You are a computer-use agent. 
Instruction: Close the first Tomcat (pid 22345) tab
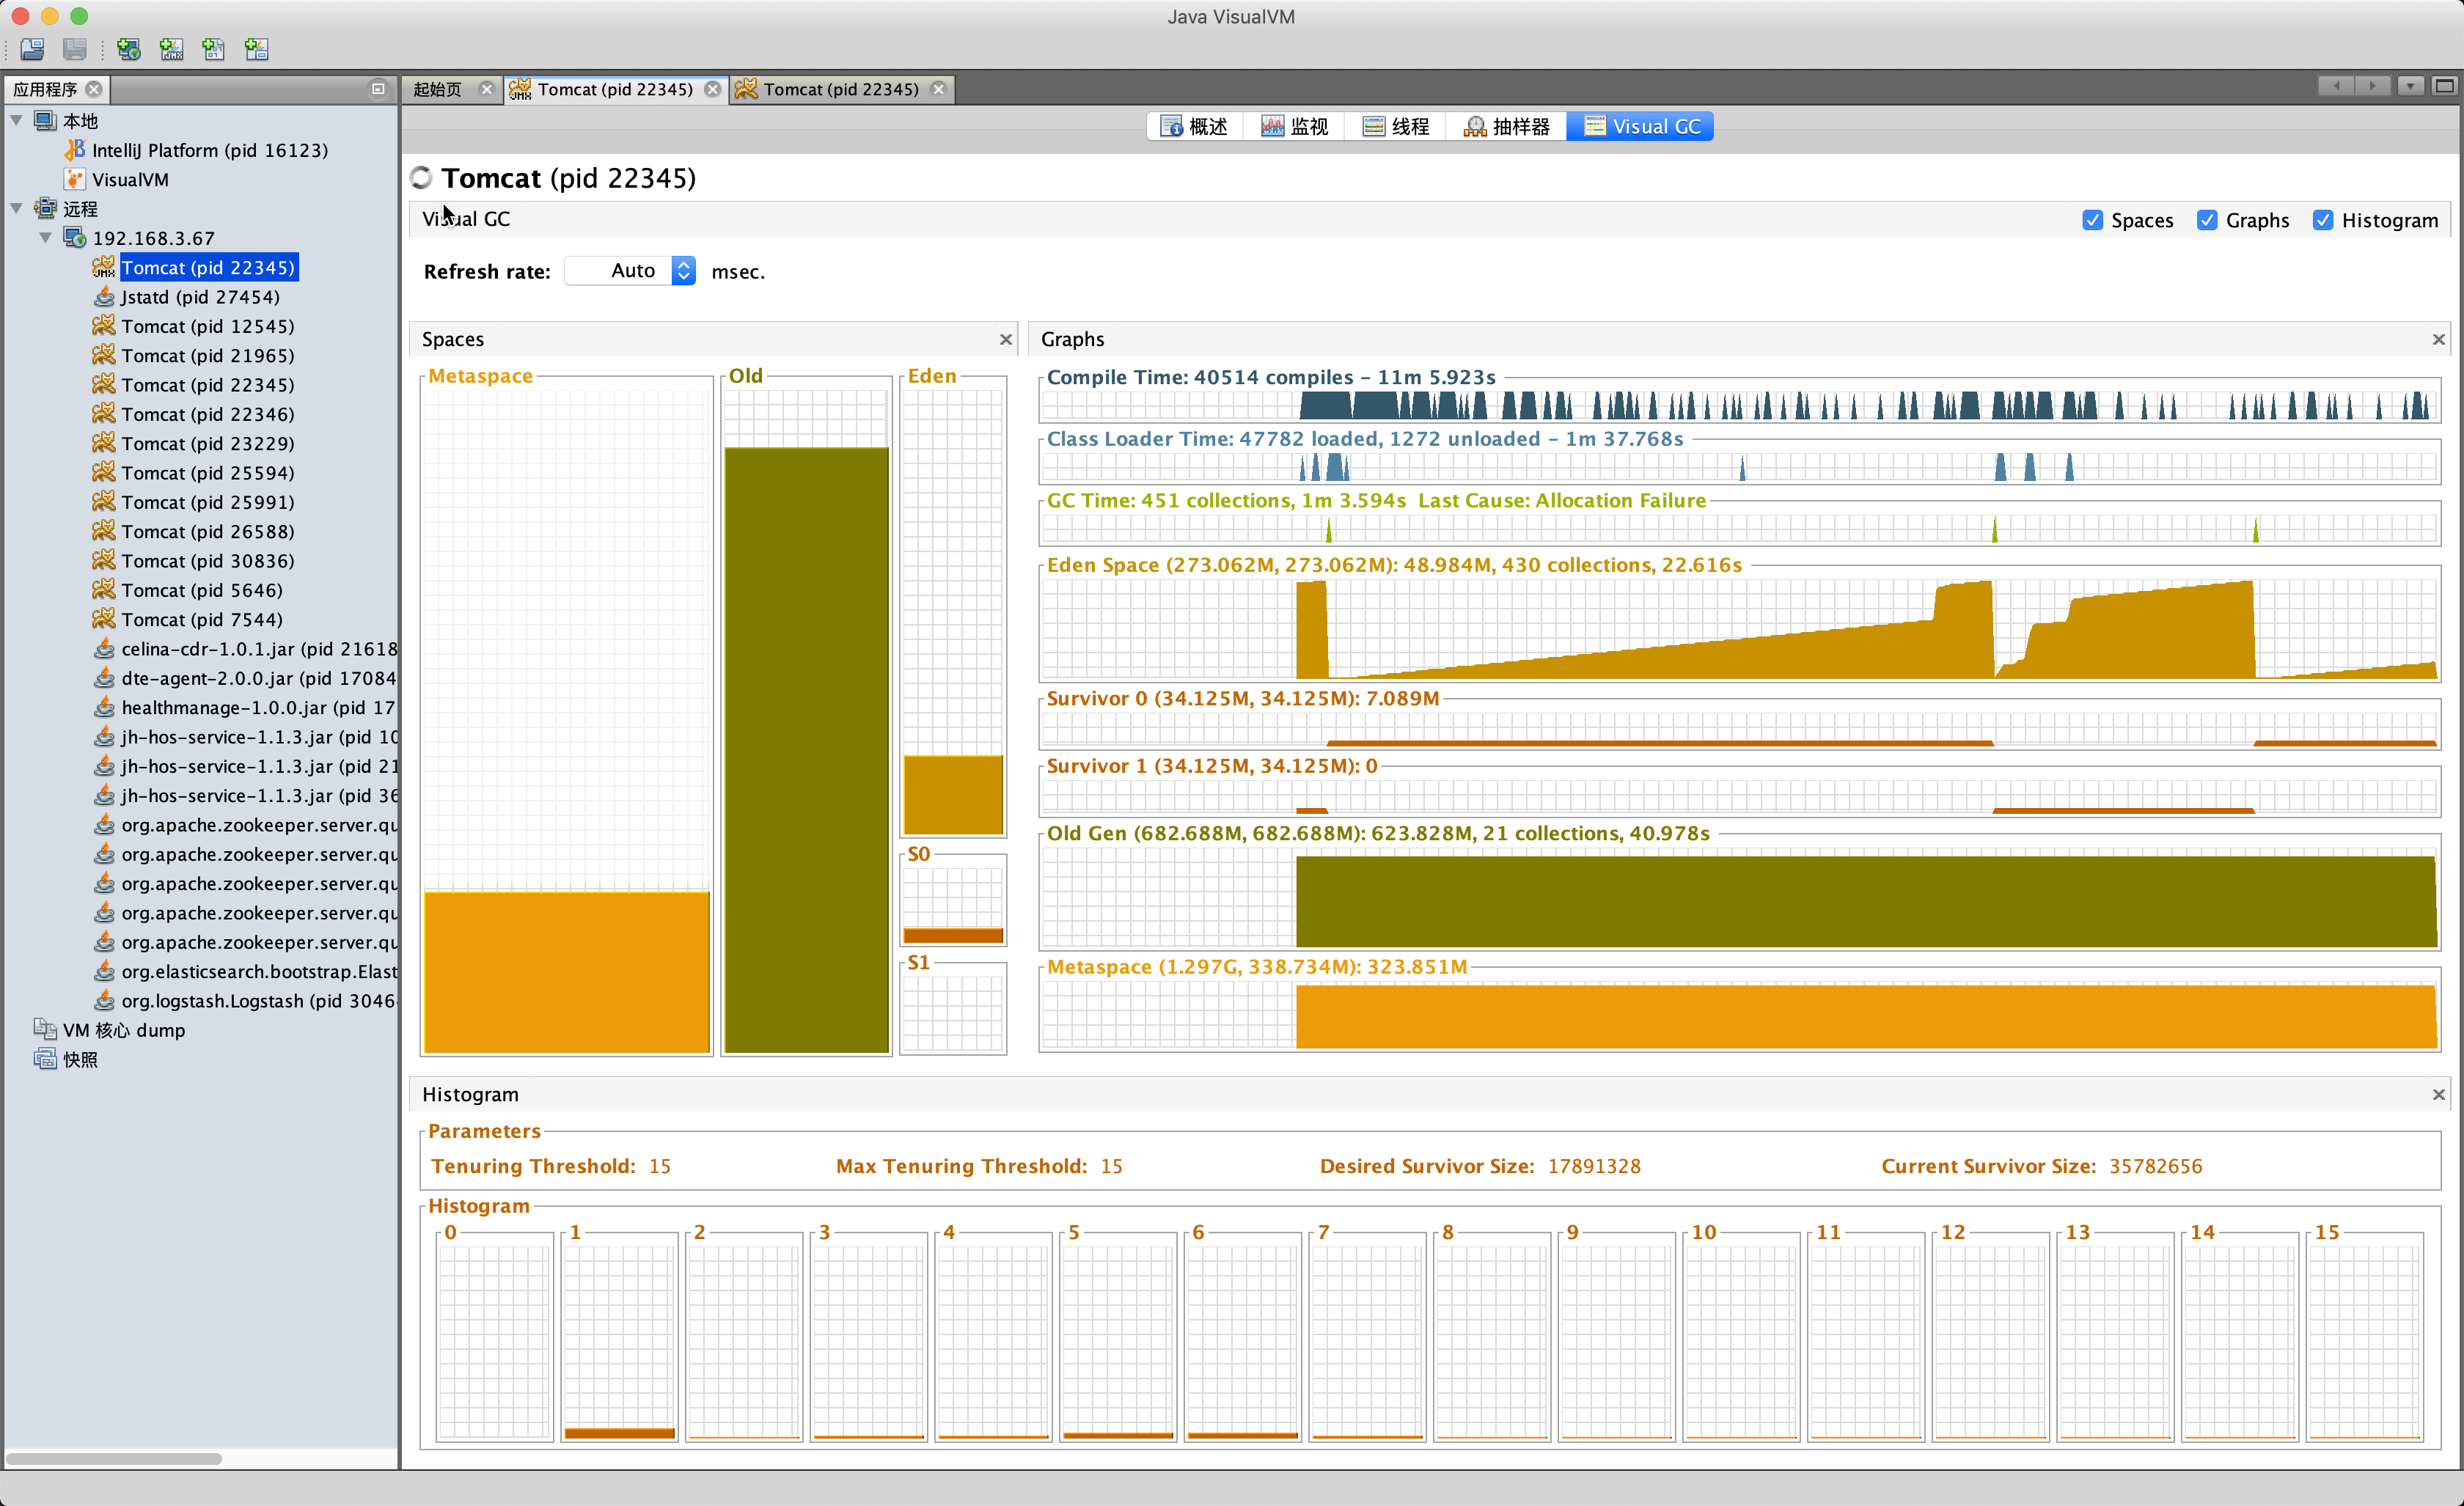tap(712, 89)
